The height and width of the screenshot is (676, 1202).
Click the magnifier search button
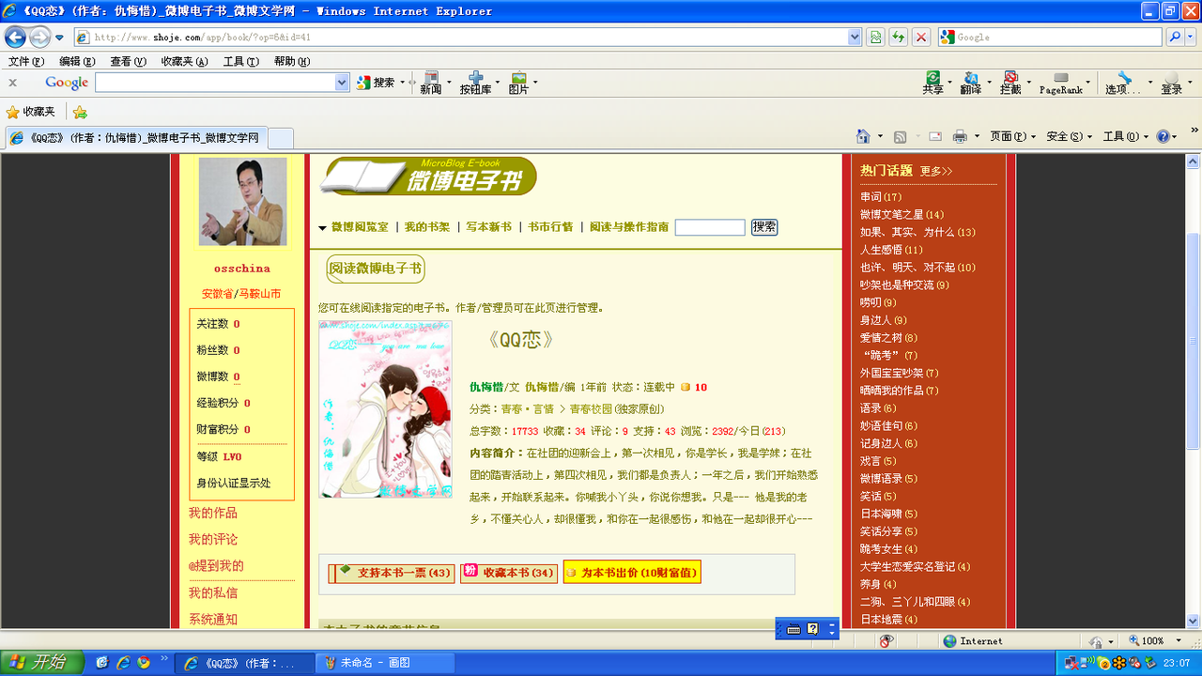[1175, 38]
